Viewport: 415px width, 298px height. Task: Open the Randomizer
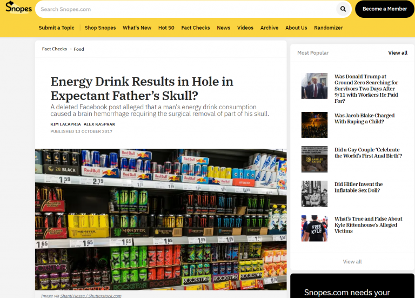point(328,28)
